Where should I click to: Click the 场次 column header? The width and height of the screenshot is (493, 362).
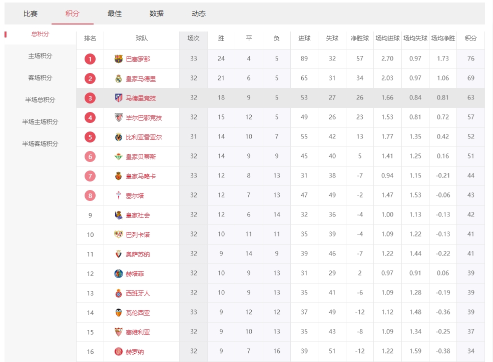click(193, 38)
